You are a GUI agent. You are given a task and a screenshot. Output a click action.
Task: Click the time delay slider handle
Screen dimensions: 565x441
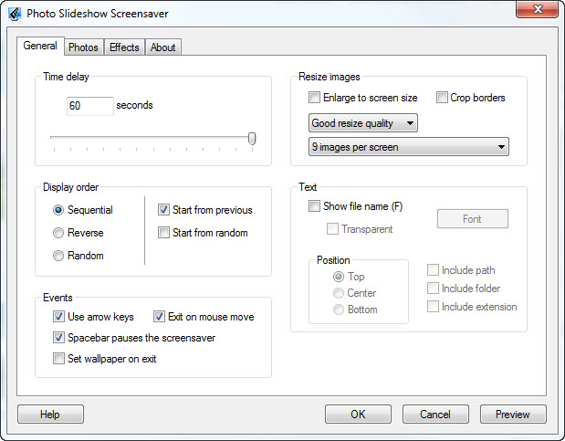(252, 138)
